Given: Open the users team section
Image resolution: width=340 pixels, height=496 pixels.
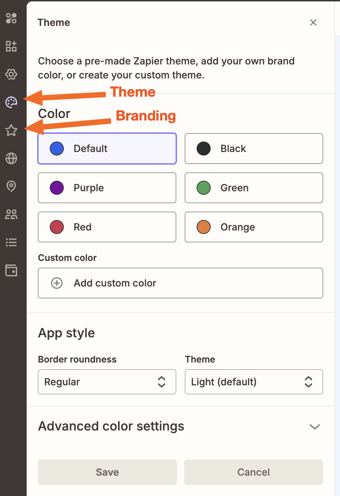Looking at the screenshot, I should click(x=11, y=214).
